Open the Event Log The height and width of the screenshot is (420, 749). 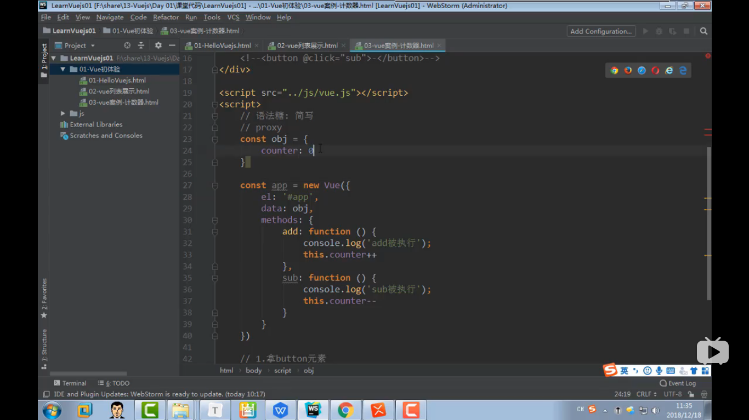tap(678, 383)
